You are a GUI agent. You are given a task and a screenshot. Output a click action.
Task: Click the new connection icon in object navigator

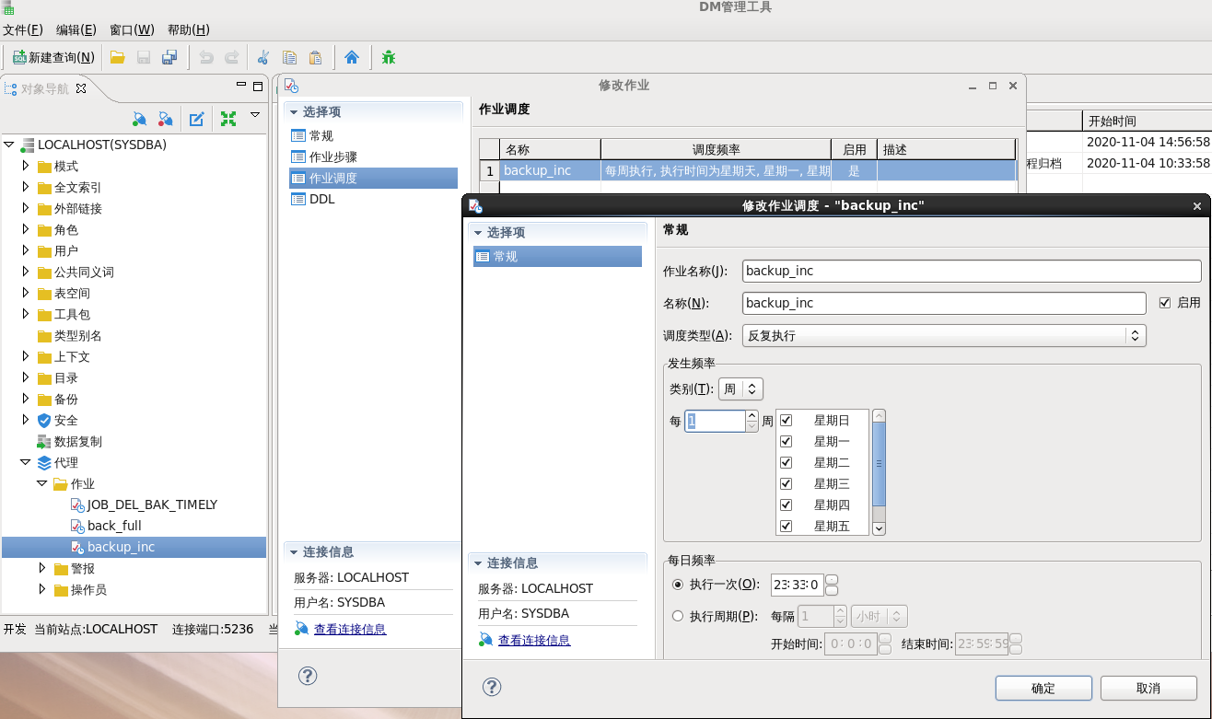tap(140, 119)
